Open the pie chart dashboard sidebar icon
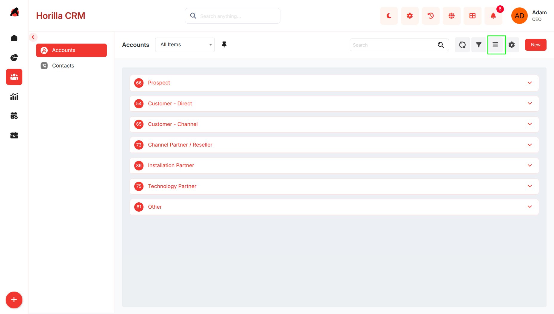 click(x=14, y=58)
